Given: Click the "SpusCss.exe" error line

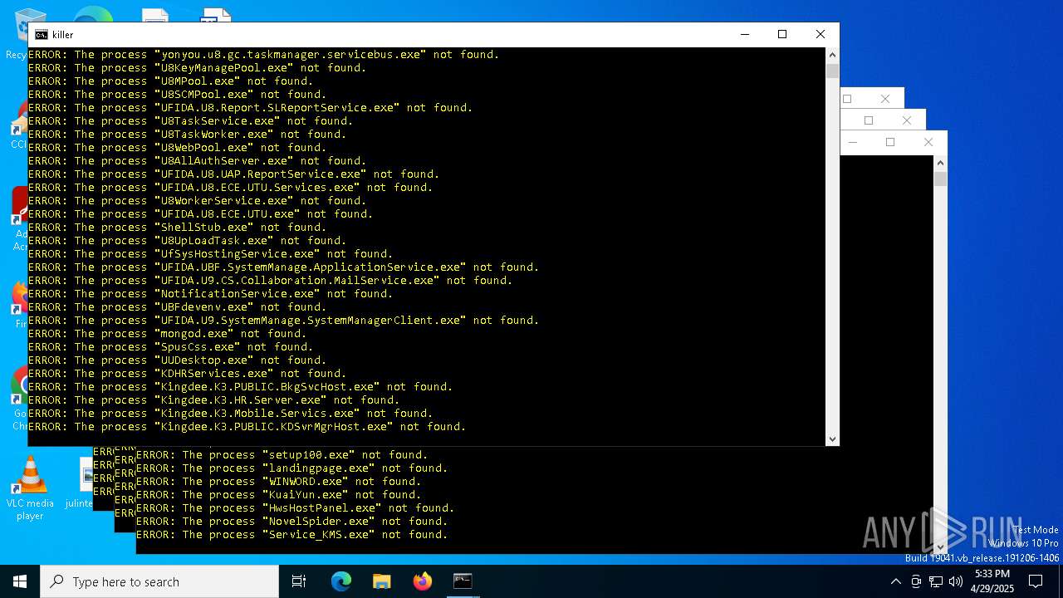Looking at the screenshot, I should (x=170, y=347).
